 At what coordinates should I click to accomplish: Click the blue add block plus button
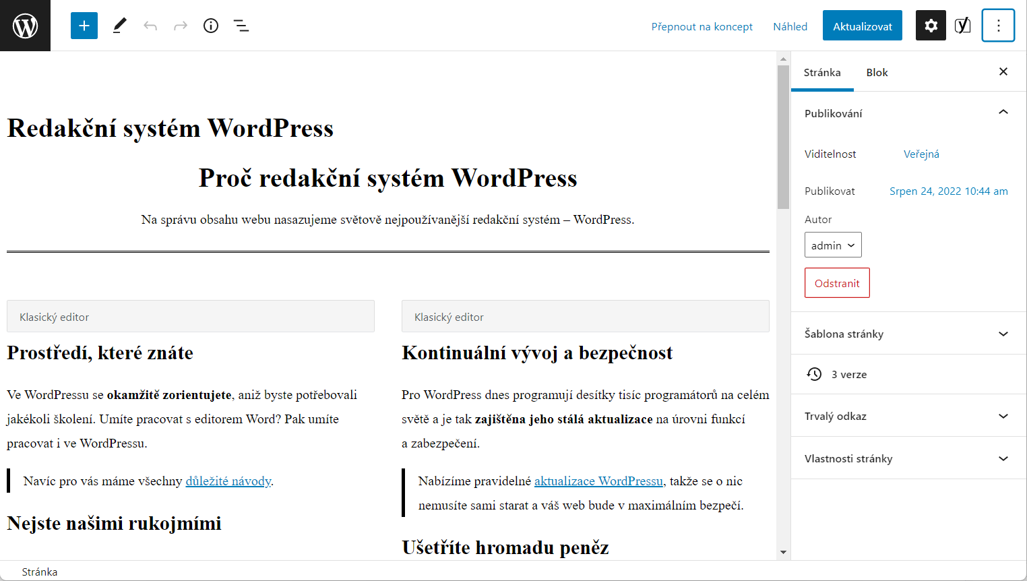pos(84,26)
